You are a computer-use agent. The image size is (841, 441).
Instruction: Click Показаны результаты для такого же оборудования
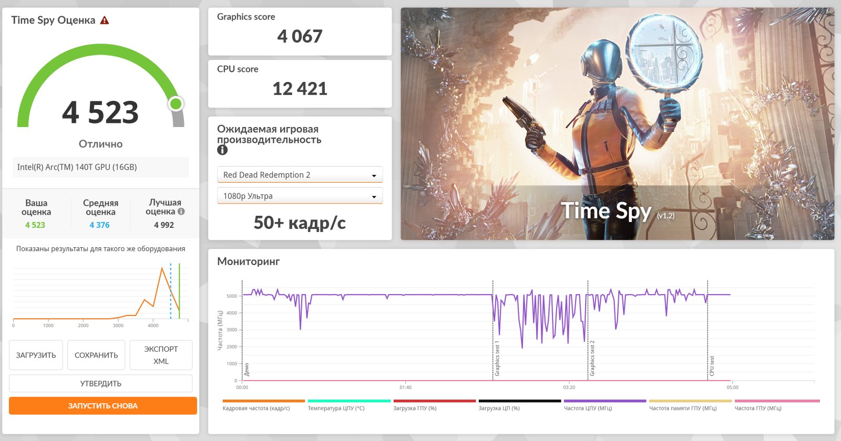100,249
